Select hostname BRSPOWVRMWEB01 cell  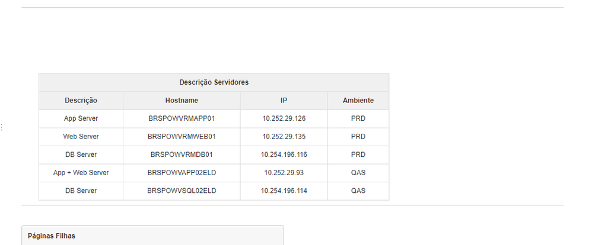point(182,137)
